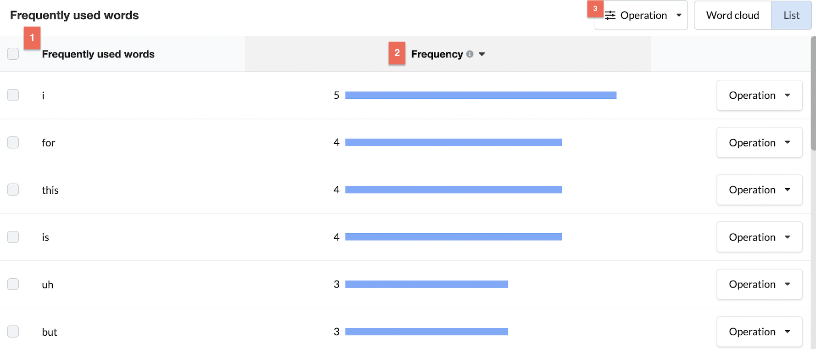Viewport: 816px width, 349px height.
Task: Switch to Word cloud view
Action: pyautogui.click(x=732, y=15)
